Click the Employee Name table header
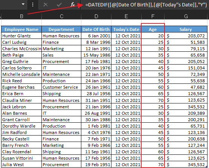 click(x=21, y=29)
